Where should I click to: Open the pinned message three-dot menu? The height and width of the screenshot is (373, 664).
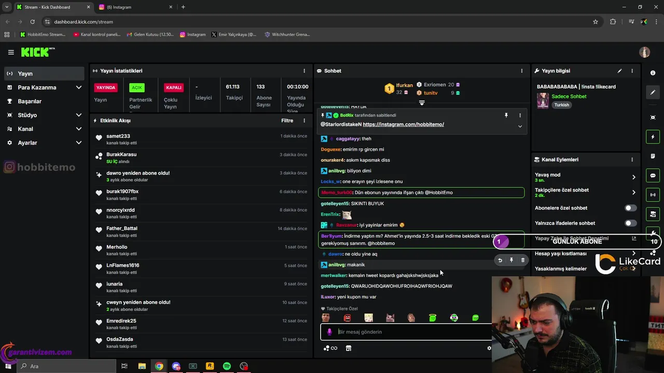point(520,116)
